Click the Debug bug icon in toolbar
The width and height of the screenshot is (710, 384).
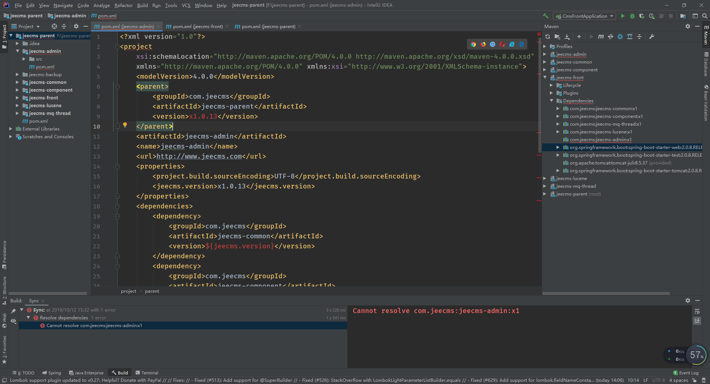tap(632, 16)
